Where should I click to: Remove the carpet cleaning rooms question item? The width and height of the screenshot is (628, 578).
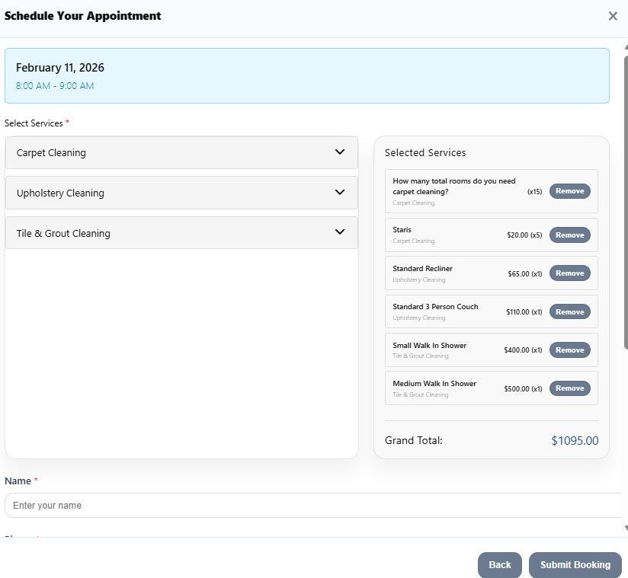(569, 191)
